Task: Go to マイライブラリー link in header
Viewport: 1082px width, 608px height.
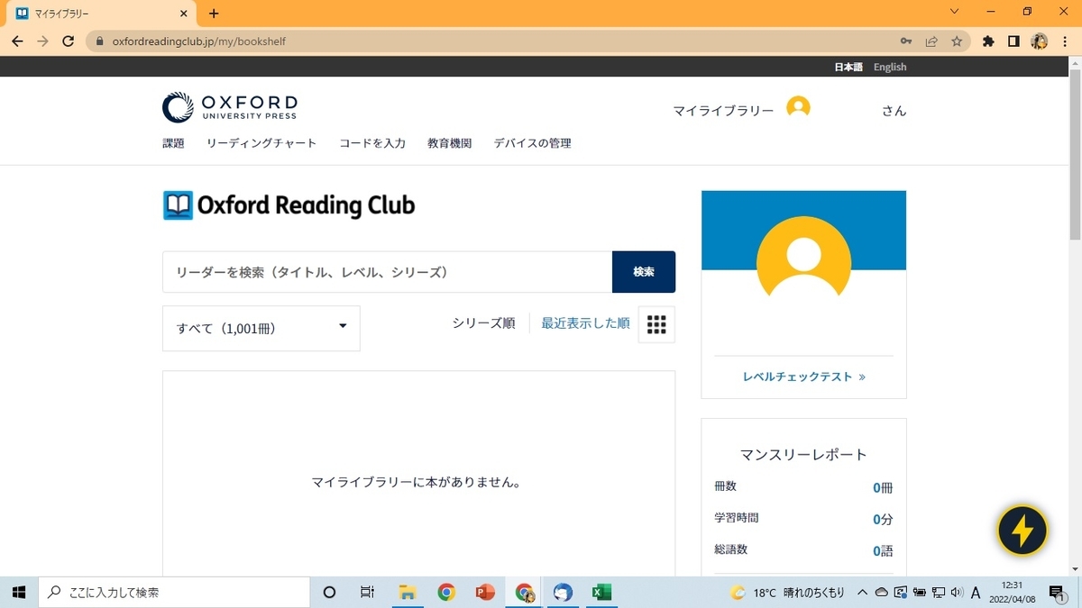Action: [x=723, y=111]
